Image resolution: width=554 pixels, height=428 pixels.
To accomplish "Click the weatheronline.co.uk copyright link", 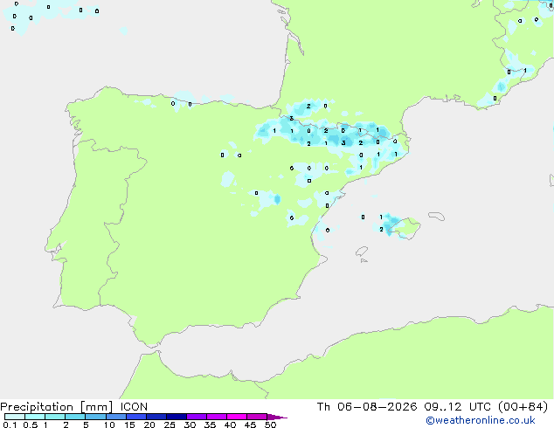I will tap(481, 420).
